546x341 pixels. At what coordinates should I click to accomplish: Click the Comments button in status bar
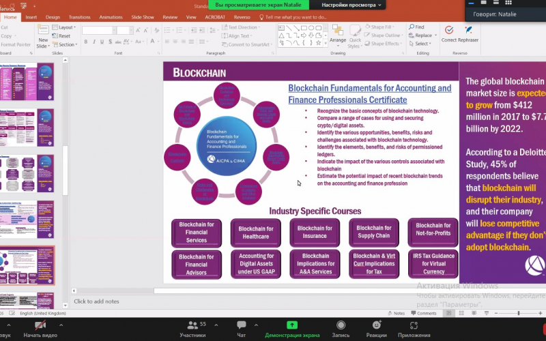pyautogui.click(x=424, y=313)
